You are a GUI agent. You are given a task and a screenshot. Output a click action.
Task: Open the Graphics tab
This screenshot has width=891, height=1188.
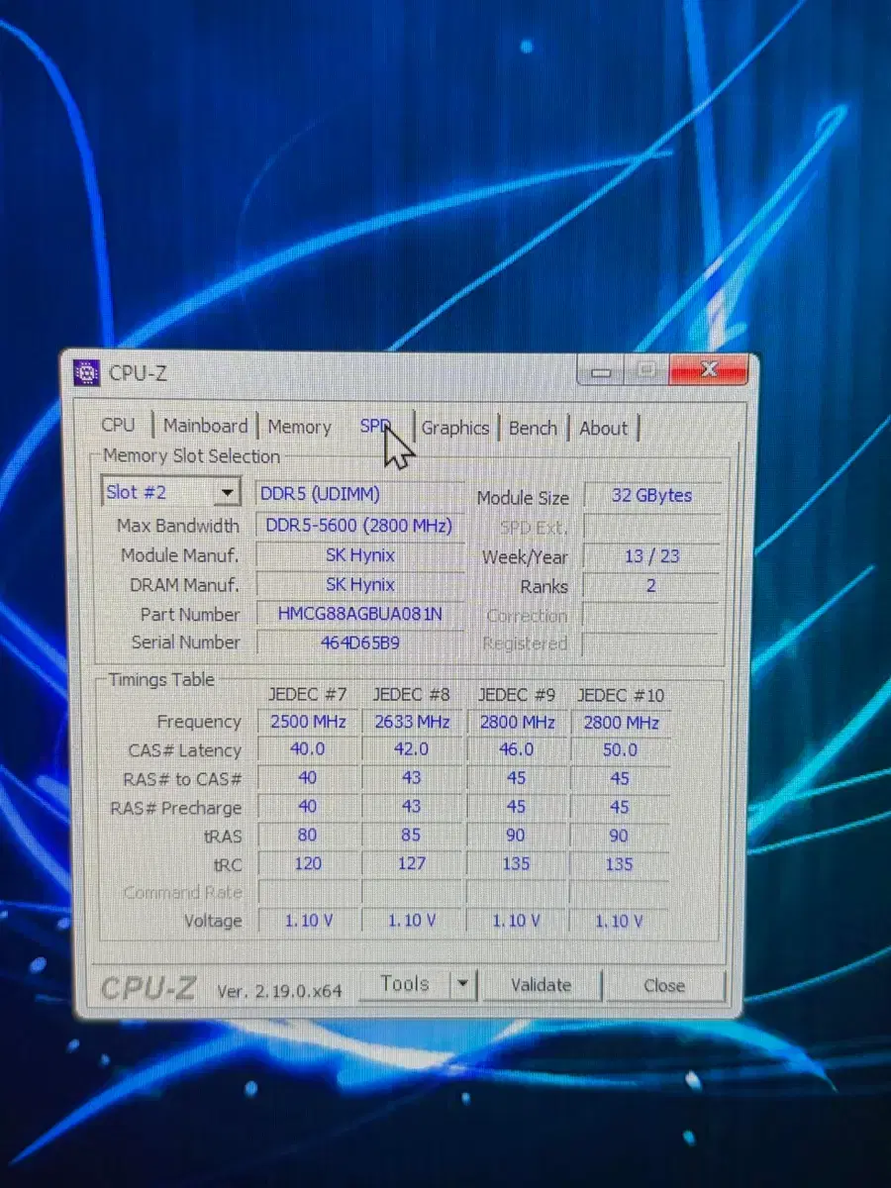click(x=455, y=428)
